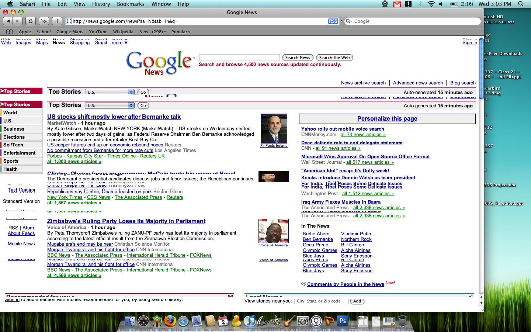531x332 pixels.
Task: Select the Sci/Tech section in the sidebar
Action: click(21, 145)
